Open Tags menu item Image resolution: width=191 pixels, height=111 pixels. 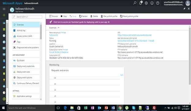click(26, 42)
